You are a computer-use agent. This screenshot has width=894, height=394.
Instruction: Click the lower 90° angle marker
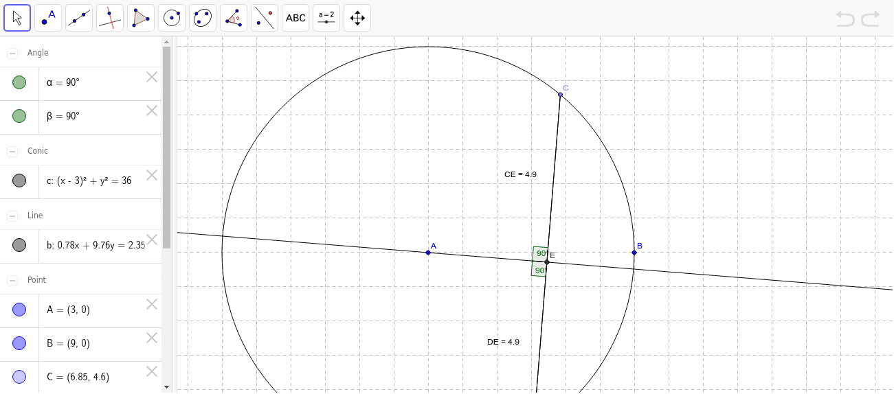(540, 270)
